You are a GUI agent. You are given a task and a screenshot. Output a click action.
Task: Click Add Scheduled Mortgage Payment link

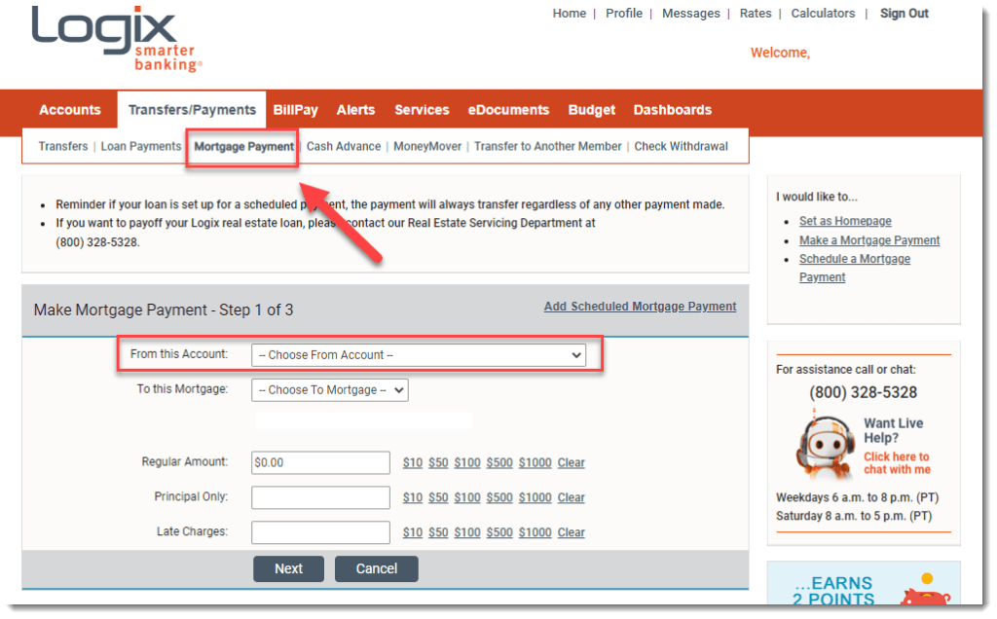click(640, 307)
